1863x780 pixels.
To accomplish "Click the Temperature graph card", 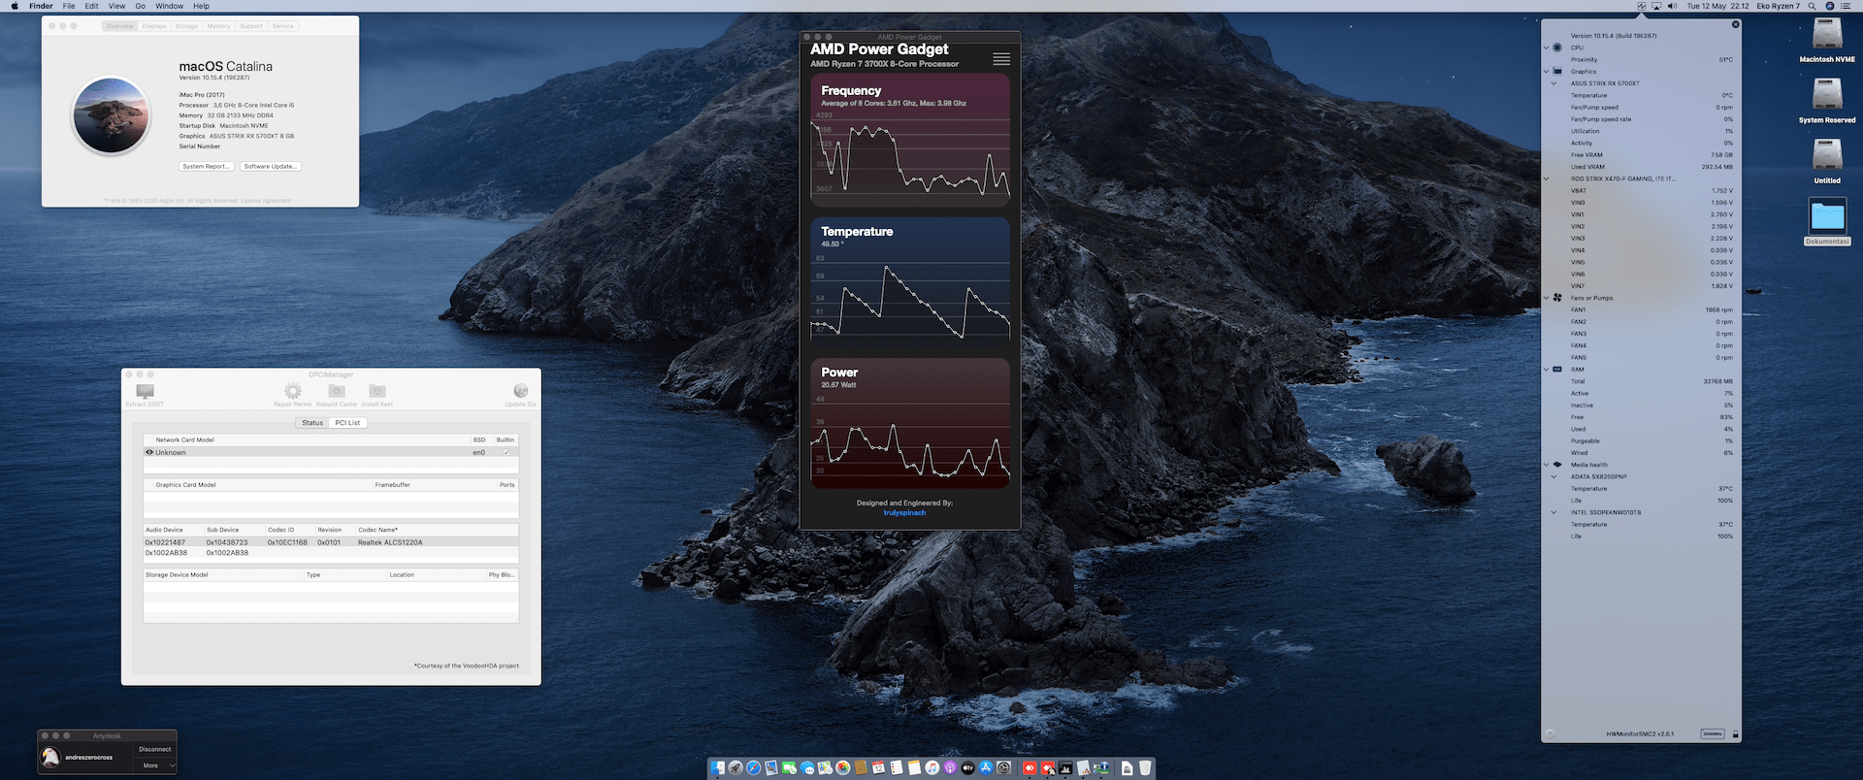I will tap(910, 279).
